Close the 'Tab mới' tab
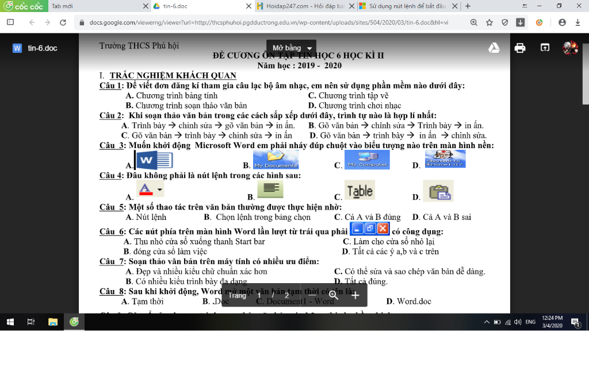 click(146, 6)
